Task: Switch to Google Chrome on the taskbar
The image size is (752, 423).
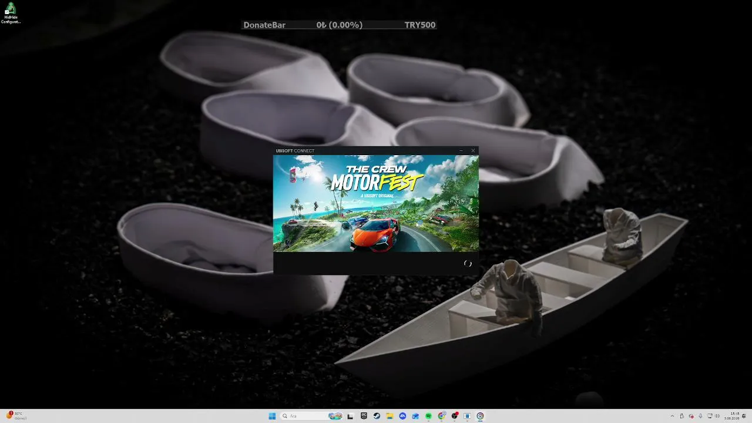Action: 441,416
